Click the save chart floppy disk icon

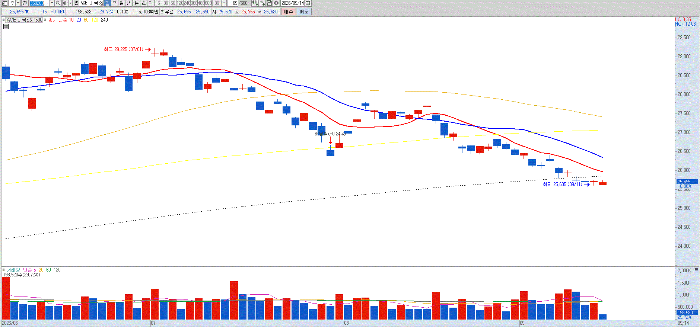point(269,3)
